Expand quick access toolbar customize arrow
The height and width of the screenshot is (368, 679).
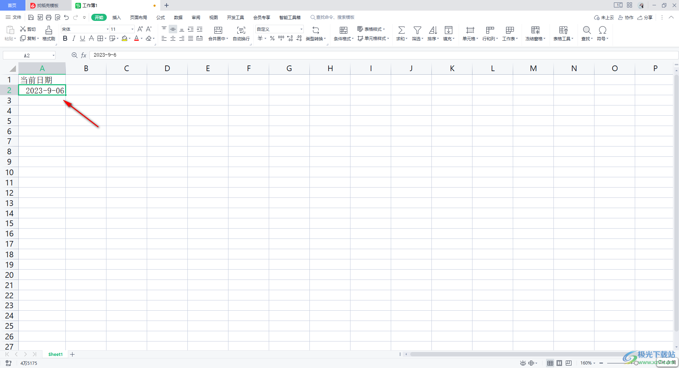84,17
